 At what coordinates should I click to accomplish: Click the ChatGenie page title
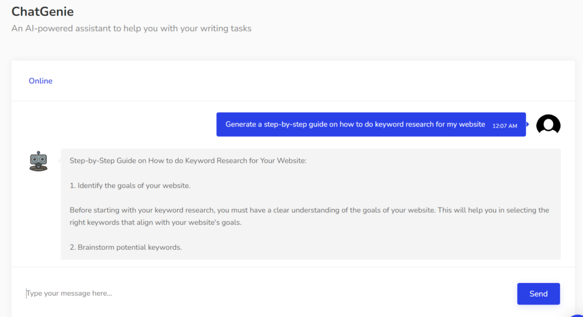pos(43,11)
